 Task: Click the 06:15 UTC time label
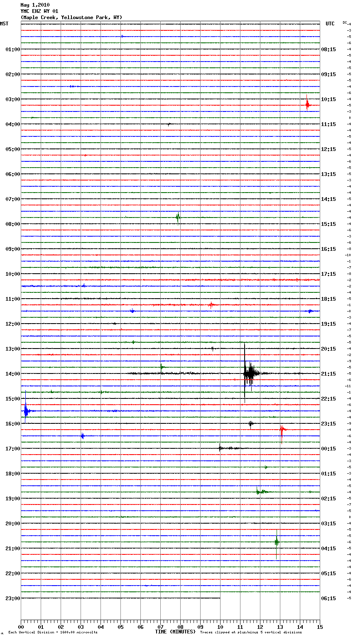tap(328, 598)
